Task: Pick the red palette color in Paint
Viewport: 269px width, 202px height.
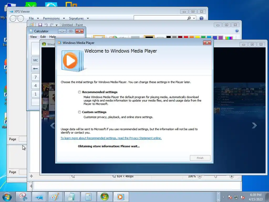Action: pos(186,37)
